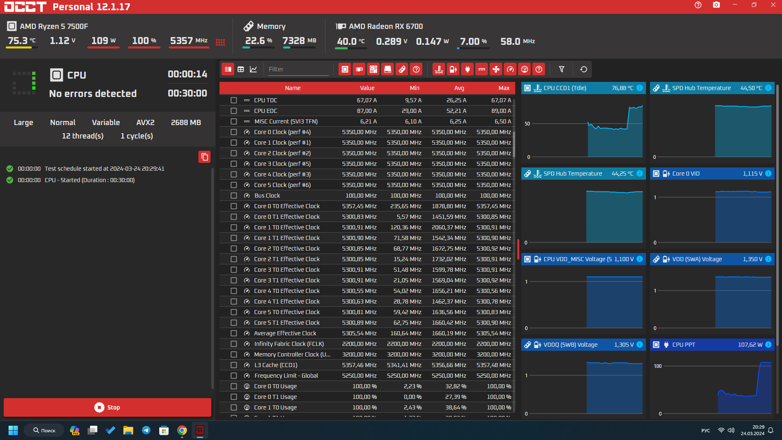782x440 pixels.
Task: Click the reset statistics icon
Action: tap(583, 69)
